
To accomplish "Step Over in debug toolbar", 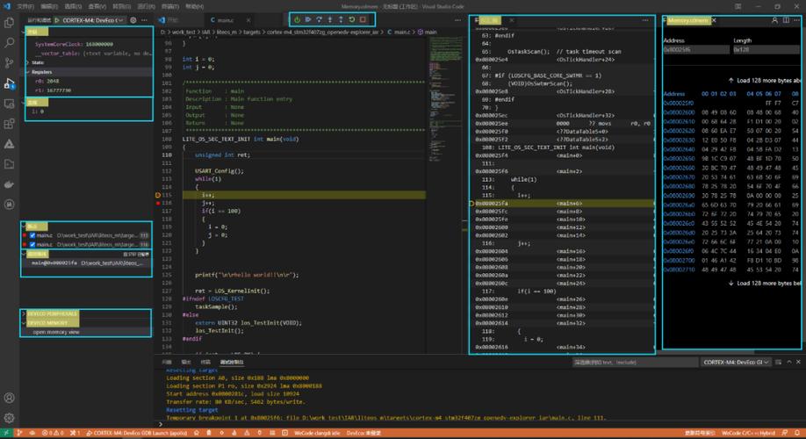I will tap(319, 19).
